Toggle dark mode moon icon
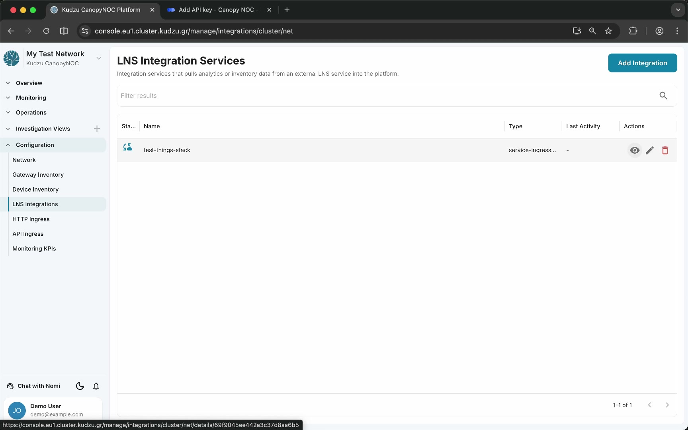This screenshot has width=688, height=430. 80,386
